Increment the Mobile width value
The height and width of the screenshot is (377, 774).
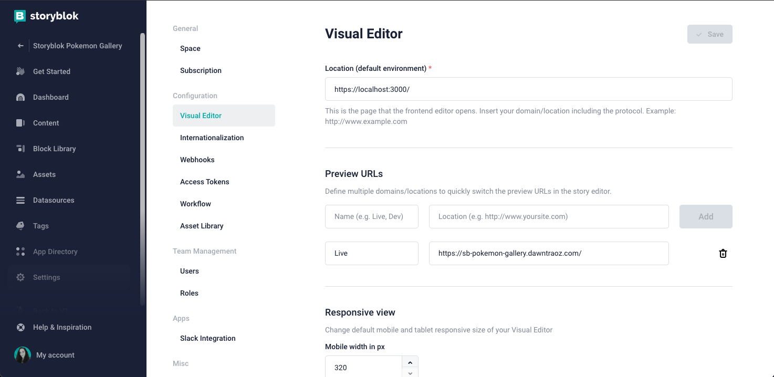[x=410, y=362]
